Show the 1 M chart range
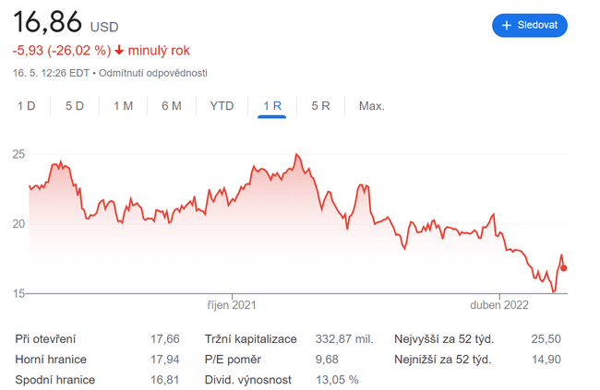600x390 pixels. coord(123,106)
